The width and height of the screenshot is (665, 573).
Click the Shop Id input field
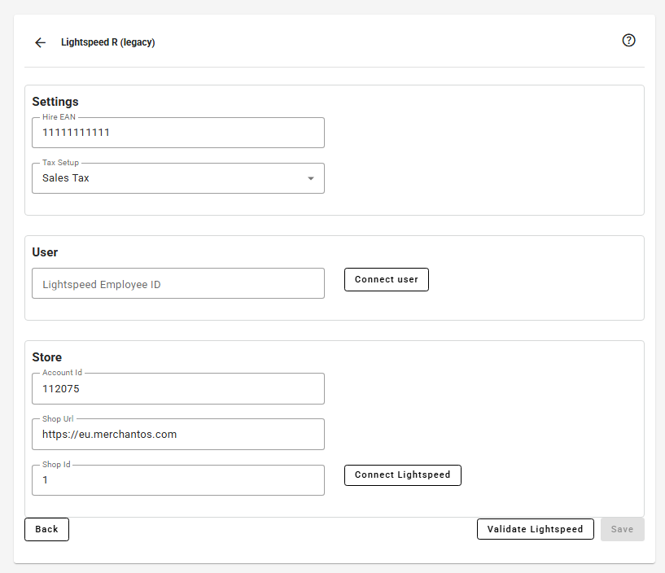tap(178, 480)
